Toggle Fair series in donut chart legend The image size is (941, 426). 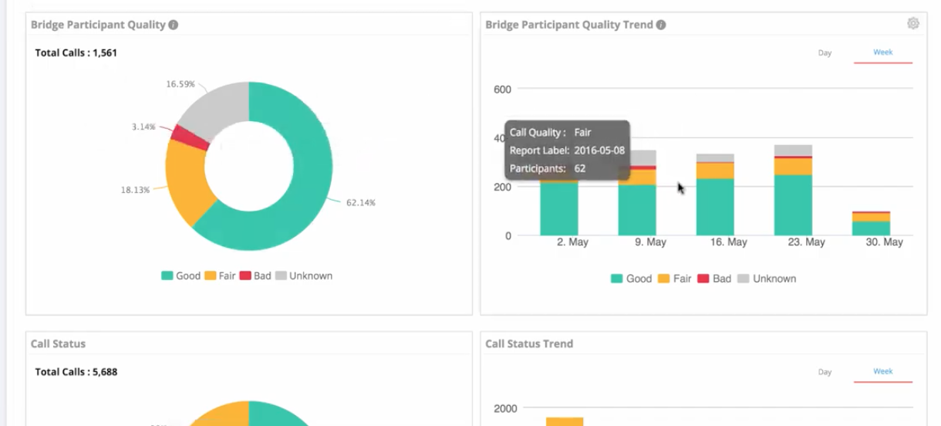(x=220, y=276)
